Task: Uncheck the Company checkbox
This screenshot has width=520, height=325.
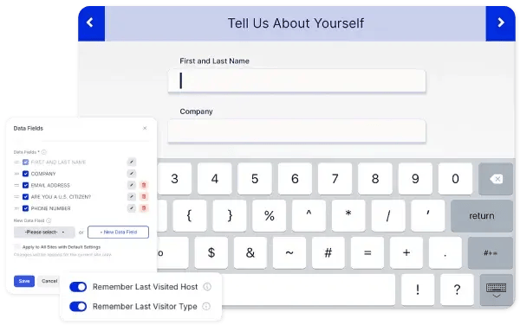Action: point(25,174)
